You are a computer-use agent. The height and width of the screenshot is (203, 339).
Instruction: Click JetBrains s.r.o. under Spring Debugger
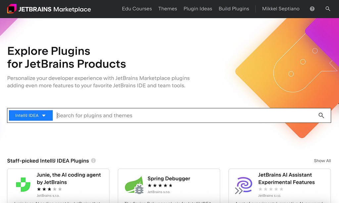tap(159, 192)
